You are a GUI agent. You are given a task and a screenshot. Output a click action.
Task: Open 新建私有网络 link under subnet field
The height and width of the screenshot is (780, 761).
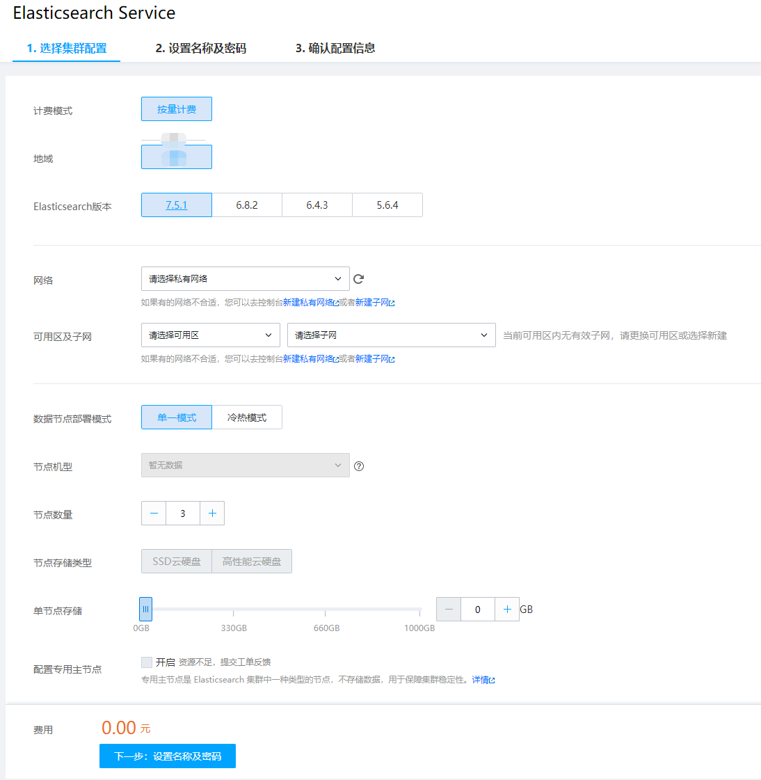310,358
